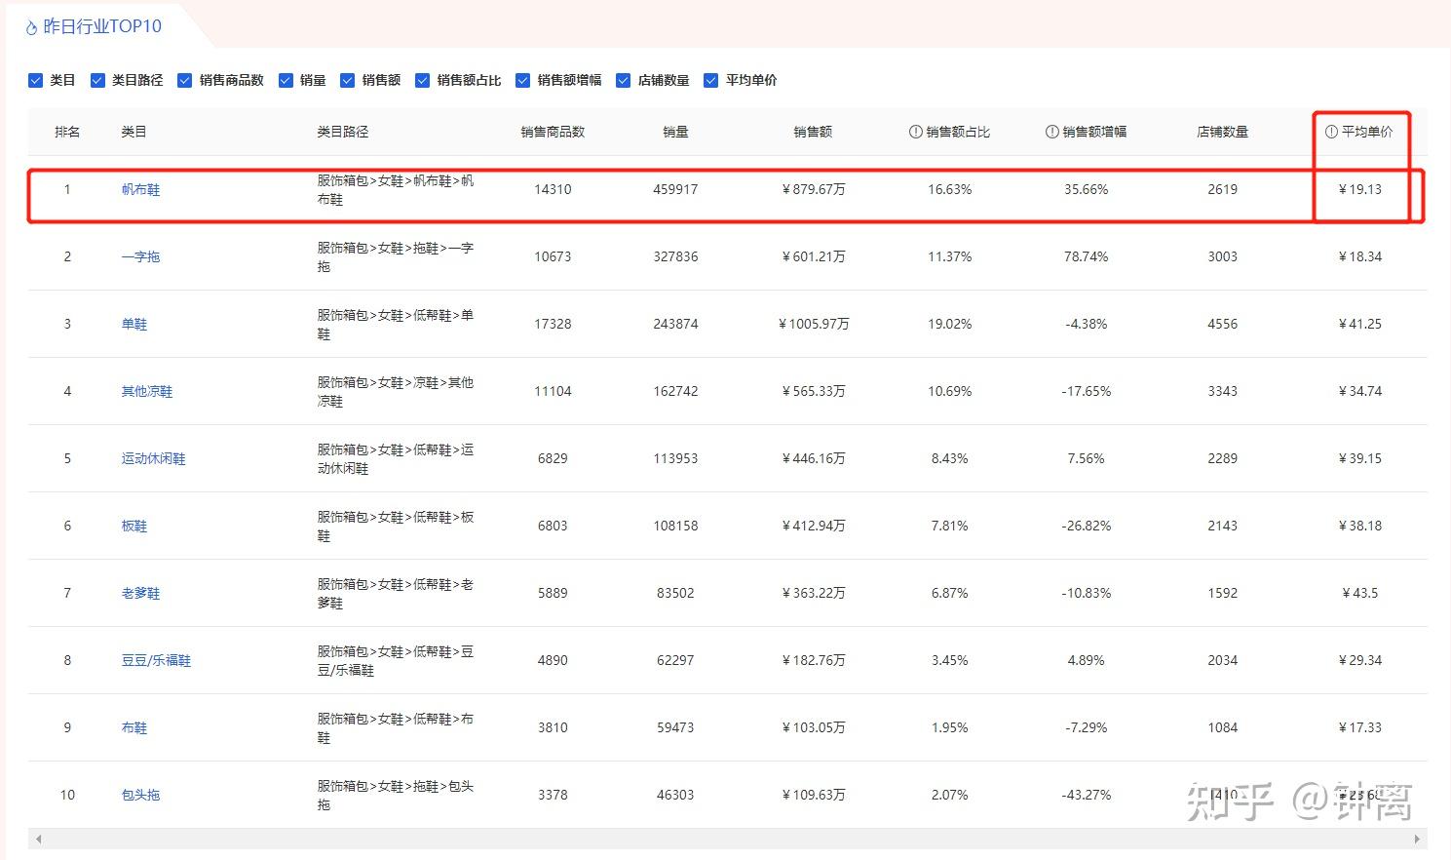Click the left arrow of horizontal scrollbar
Screen dimensions: 1451x860
[38, 839]
